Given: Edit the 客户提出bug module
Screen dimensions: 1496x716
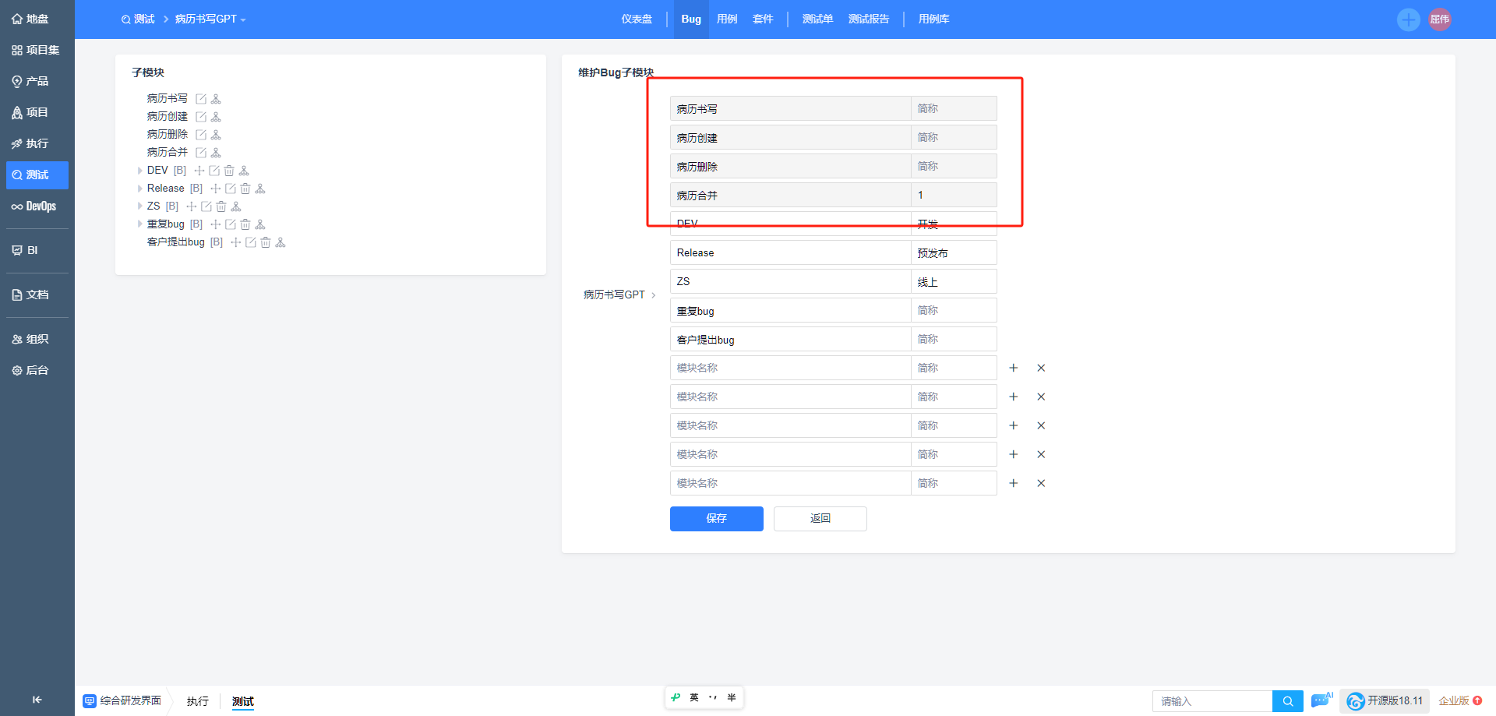Looking at the screenshot, I should [251, 242].
